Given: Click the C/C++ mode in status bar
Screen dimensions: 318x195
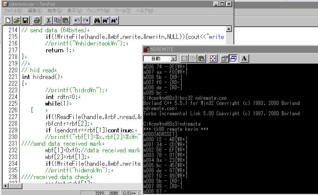Looking at the screenshot, I should pyautogui.click(x=129, y=193).
